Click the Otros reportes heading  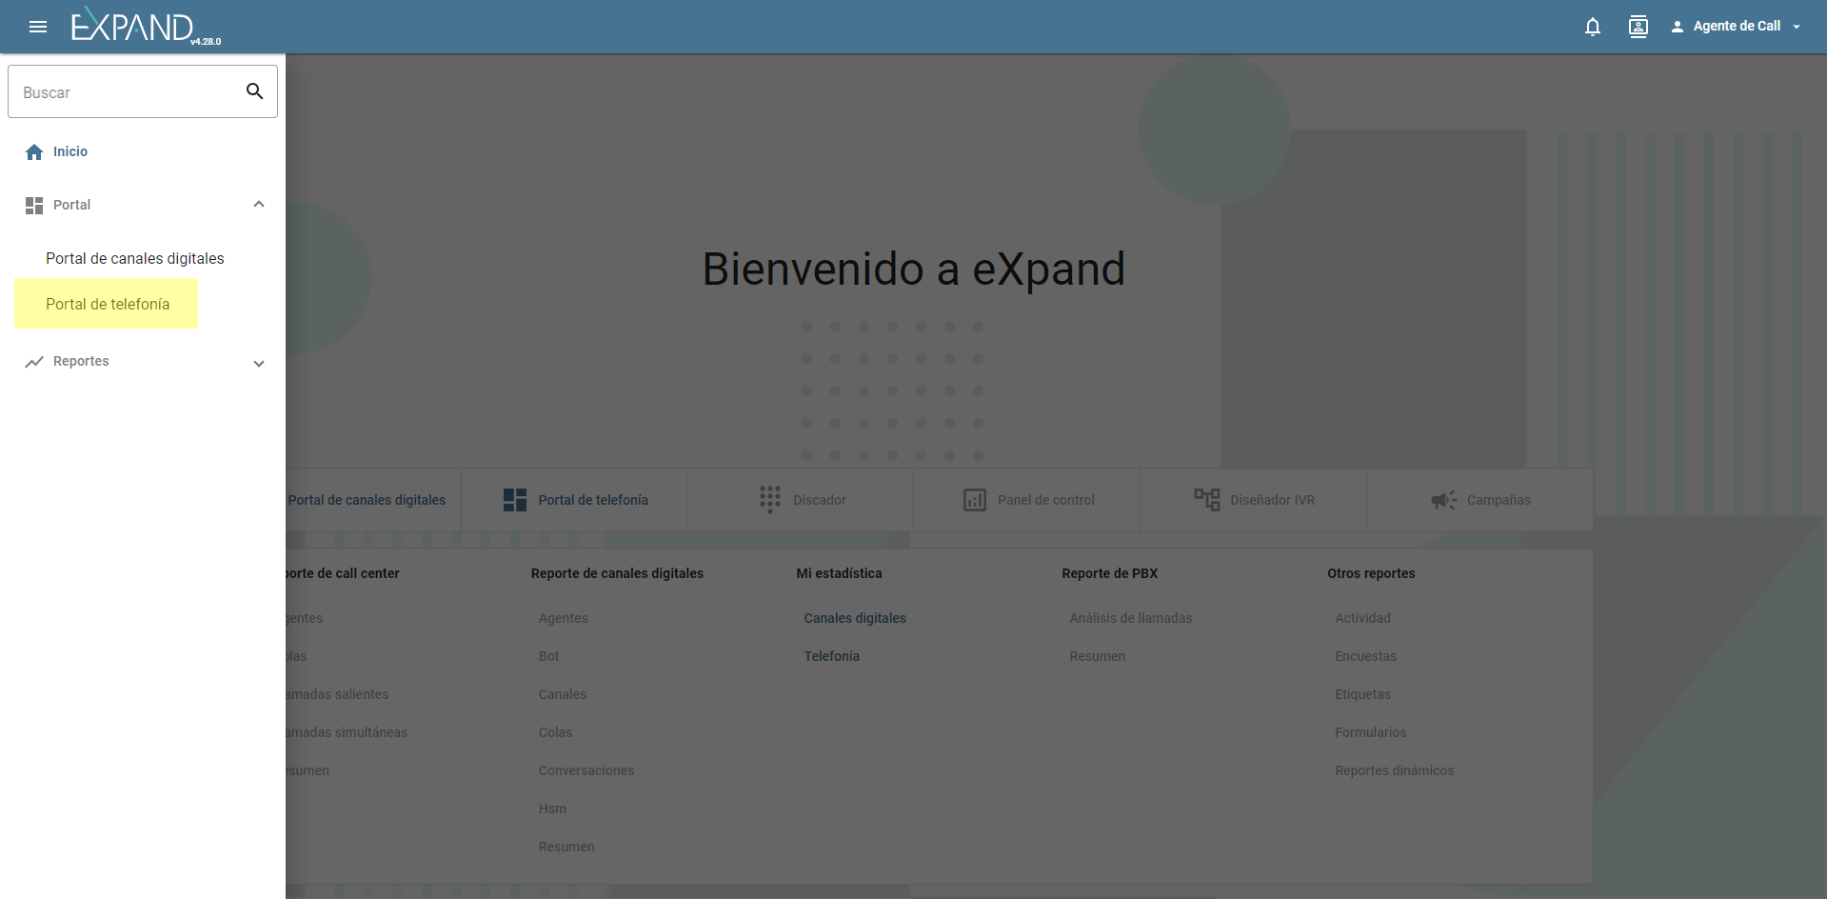point(1372,573)
